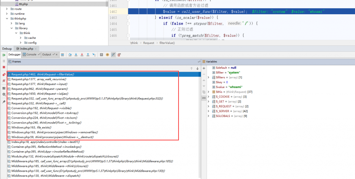
Task: Stop the debug session red square
Action: tap(4, 67)
